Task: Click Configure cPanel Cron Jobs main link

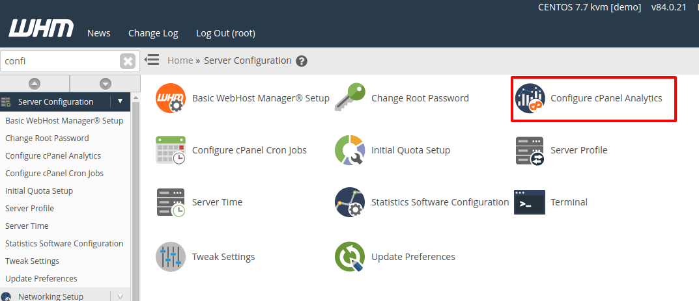Action: (x=250, y=150)
